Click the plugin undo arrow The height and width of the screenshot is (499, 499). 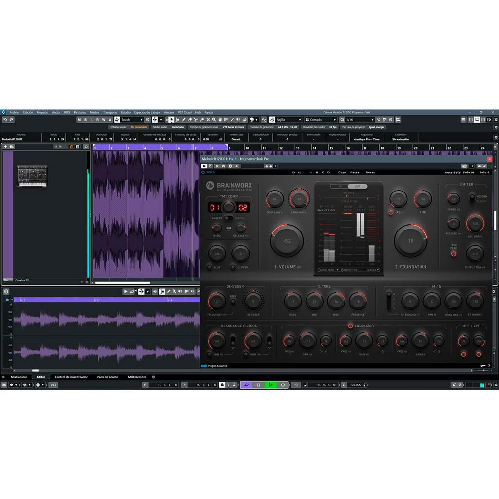[x=293, y=173]
